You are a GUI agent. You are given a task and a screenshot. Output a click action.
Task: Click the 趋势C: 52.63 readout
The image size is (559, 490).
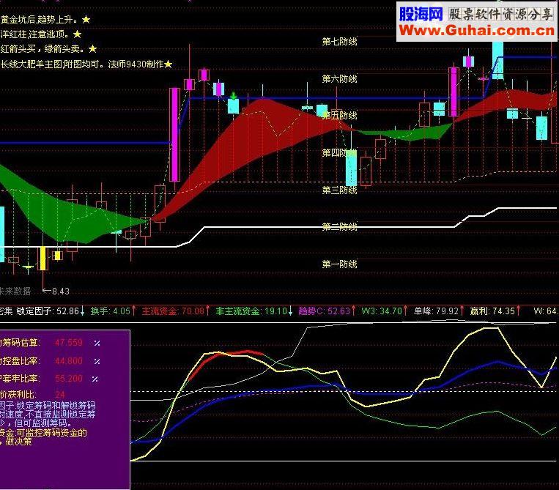click(x=324, y=311)
